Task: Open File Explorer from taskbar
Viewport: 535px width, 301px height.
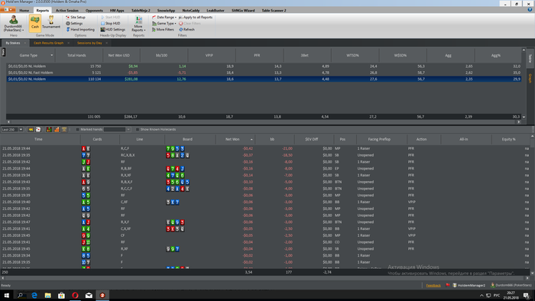Action: (x=47, y=295)
